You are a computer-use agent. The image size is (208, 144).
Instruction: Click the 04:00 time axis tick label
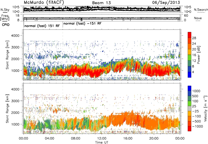[x=50, y=139]
